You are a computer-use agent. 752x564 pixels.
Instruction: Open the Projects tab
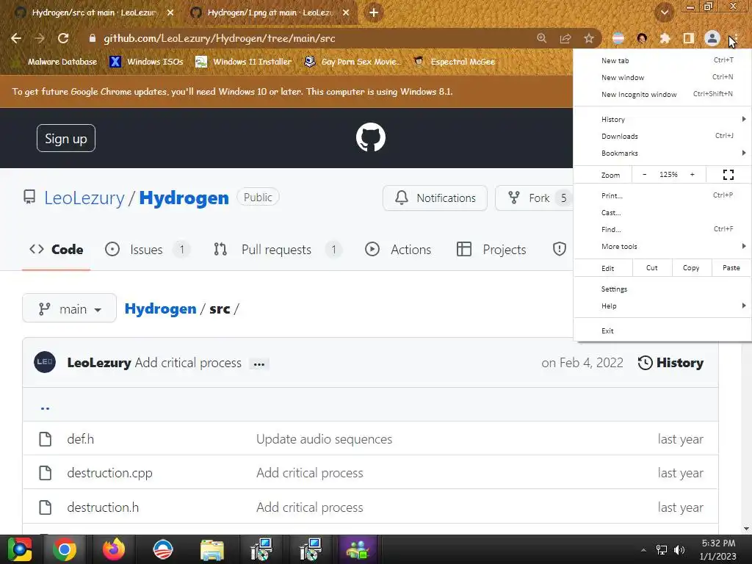[491, 250]
